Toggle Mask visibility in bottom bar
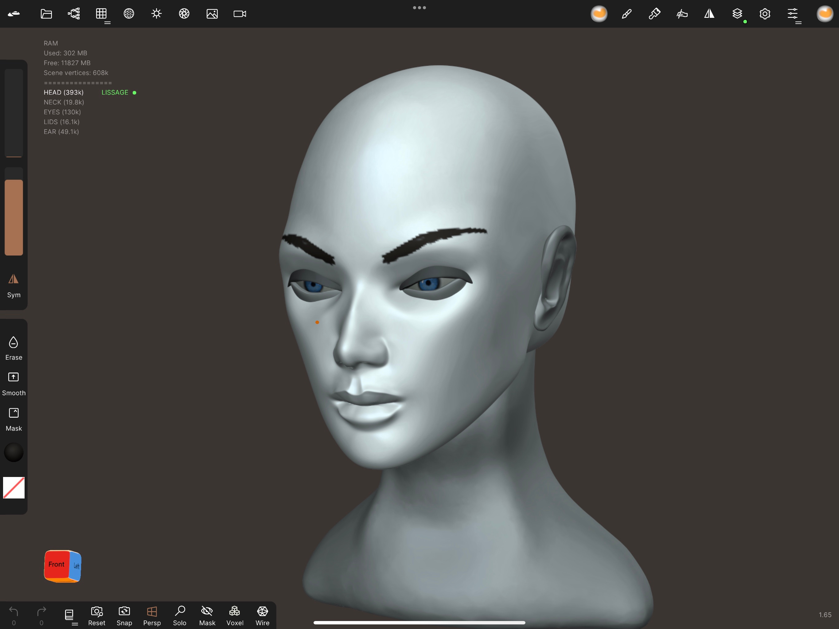The image size is (839, 629). pyautogui.click(x=207, y=615)
